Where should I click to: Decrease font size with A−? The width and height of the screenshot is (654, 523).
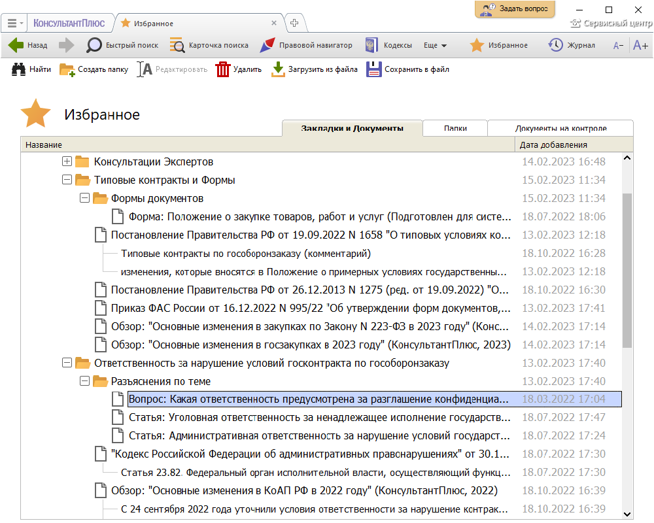tap(618, 46)
